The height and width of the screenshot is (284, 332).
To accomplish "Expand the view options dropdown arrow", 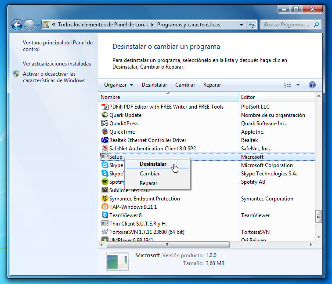I will point(298,85).
